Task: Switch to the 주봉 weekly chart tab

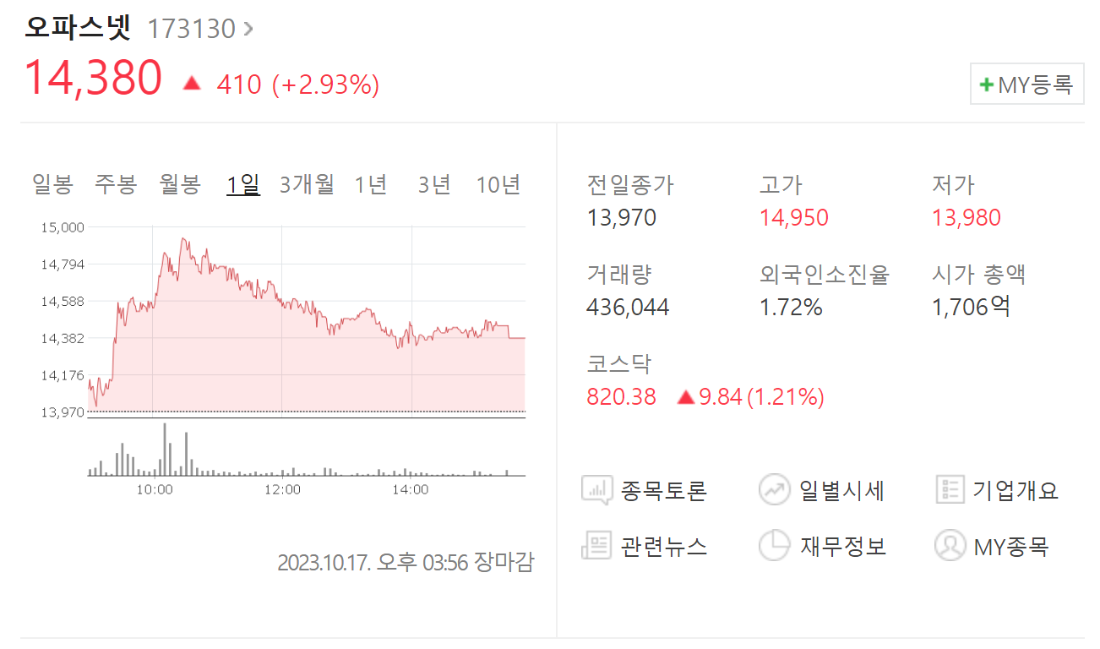Action: [x=116, y=183]
